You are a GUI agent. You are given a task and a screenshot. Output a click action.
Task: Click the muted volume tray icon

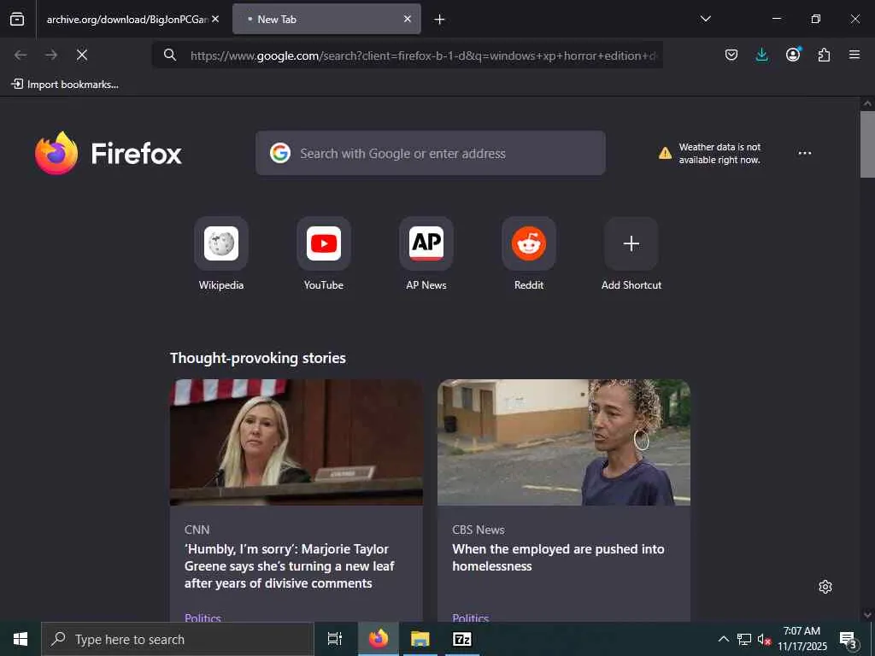coord(763,639)
